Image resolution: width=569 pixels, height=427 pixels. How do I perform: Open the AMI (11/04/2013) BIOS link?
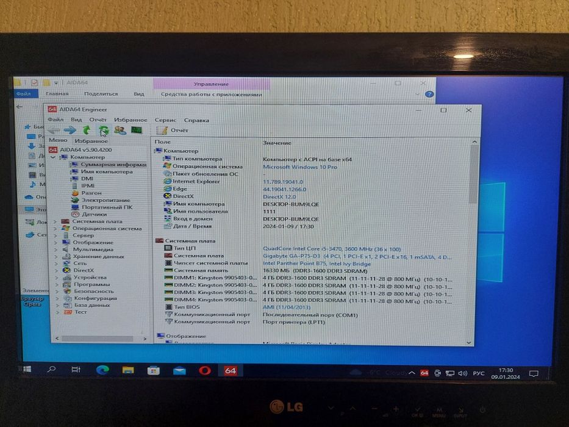(285, 307)
